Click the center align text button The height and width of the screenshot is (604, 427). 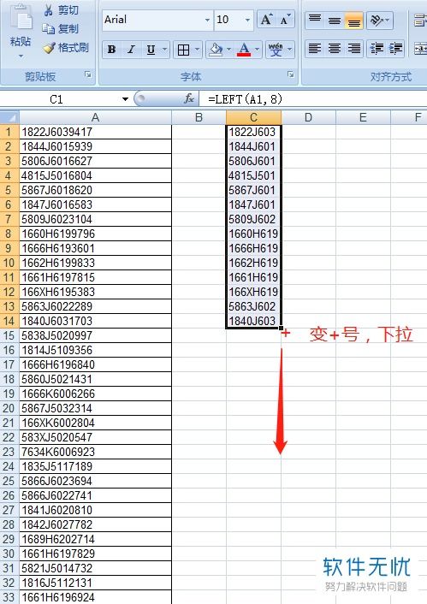click(x=334, y=49)
